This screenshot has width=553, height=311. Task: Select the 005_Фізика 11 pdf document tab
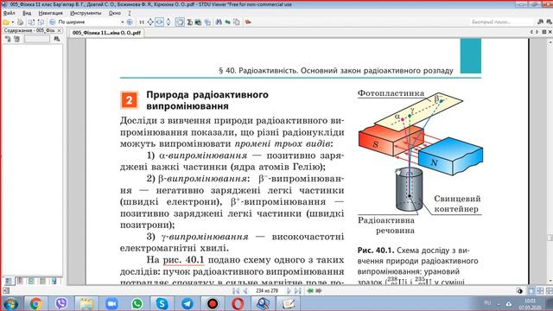click(106, 33)
